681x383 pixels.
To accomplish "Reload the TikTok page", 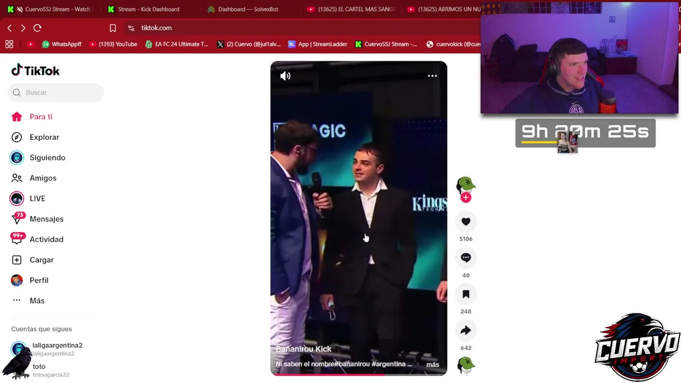I will 37,28.
